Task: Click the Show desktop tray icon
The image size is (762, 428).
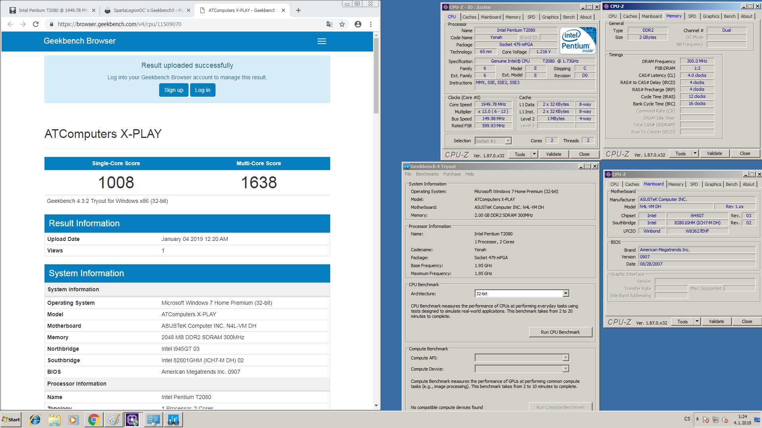Action: point(757,420)
